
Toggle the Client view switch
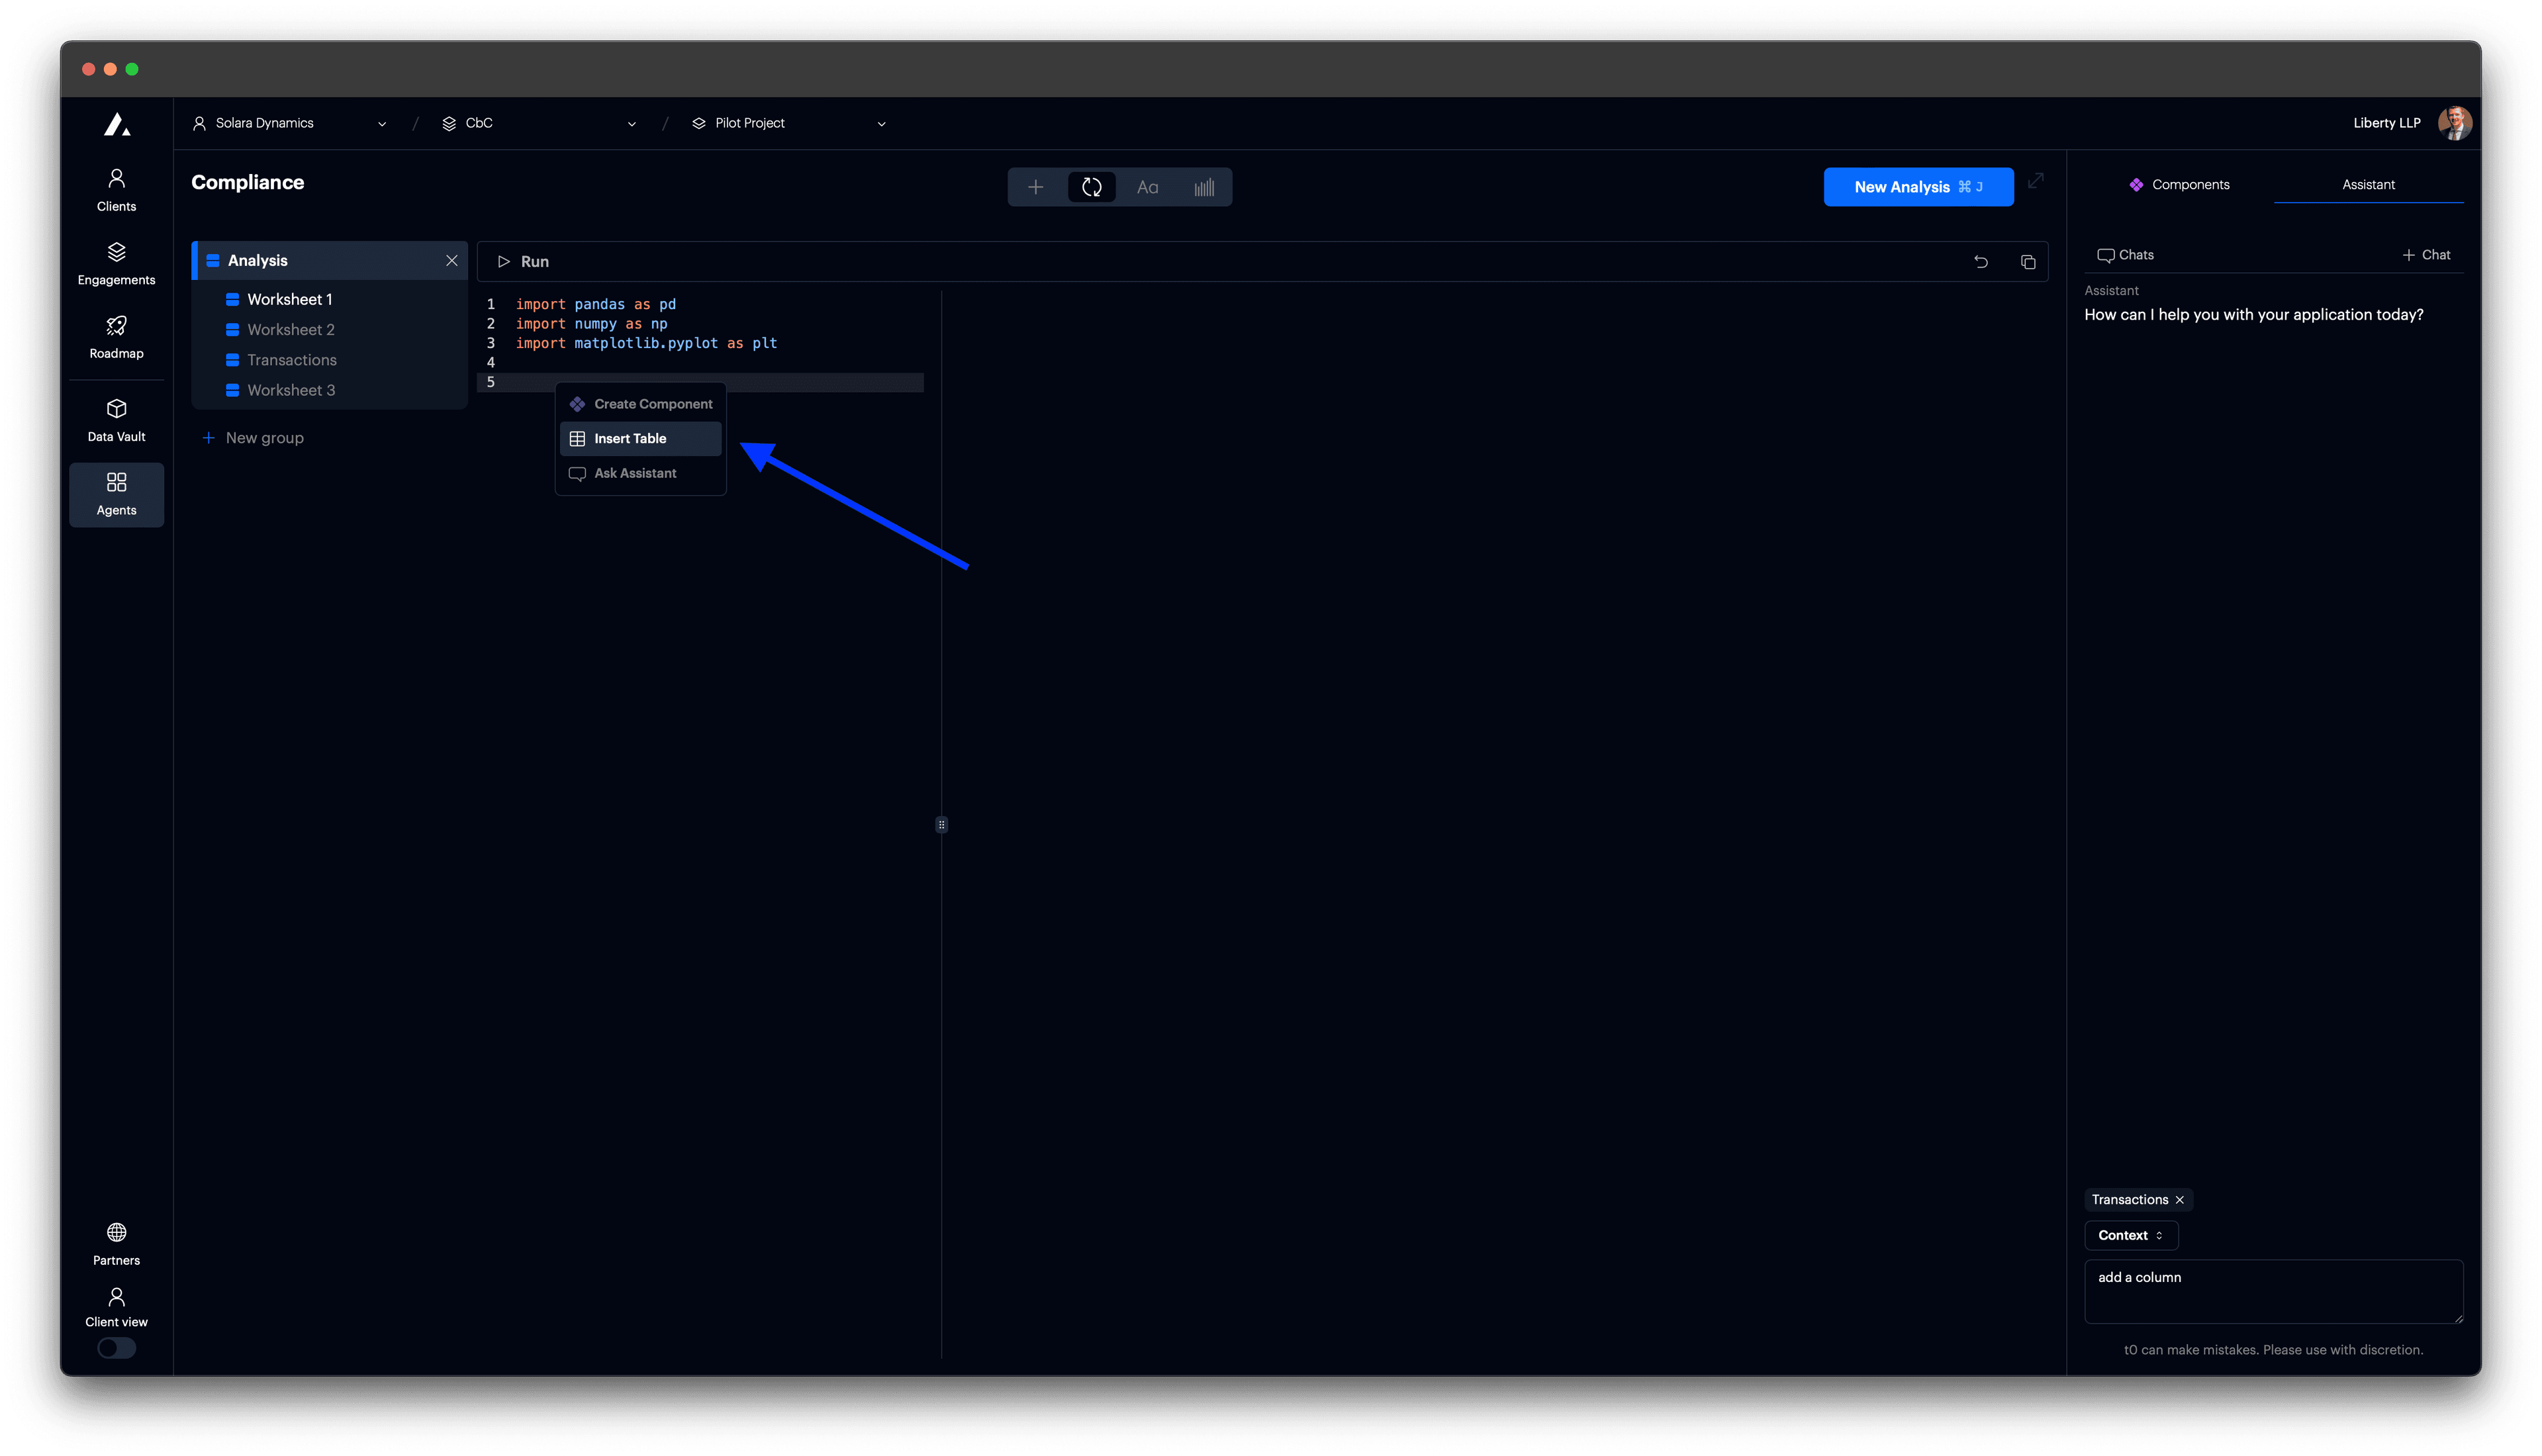pyautogui.click(x=116, y=1348)
